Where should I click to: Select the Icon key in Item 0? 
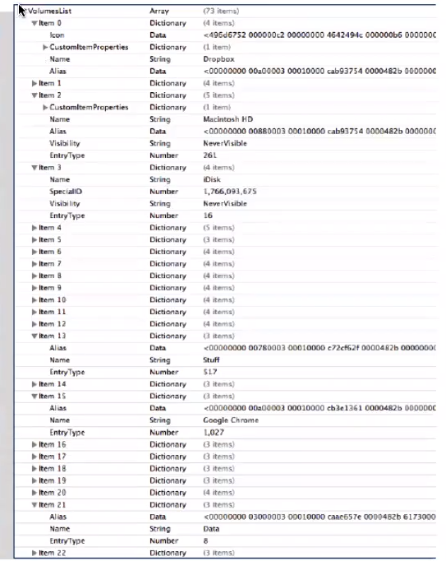coord(57,35)
